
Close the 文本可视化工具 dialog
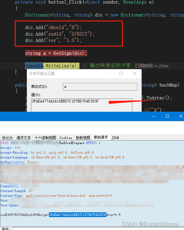[x=135, y=73]
